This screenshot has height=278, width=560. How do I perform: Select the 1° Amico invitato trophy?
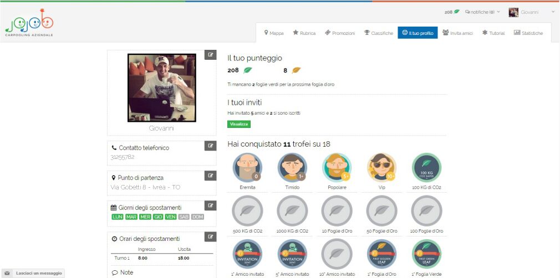tap(247, 254)
